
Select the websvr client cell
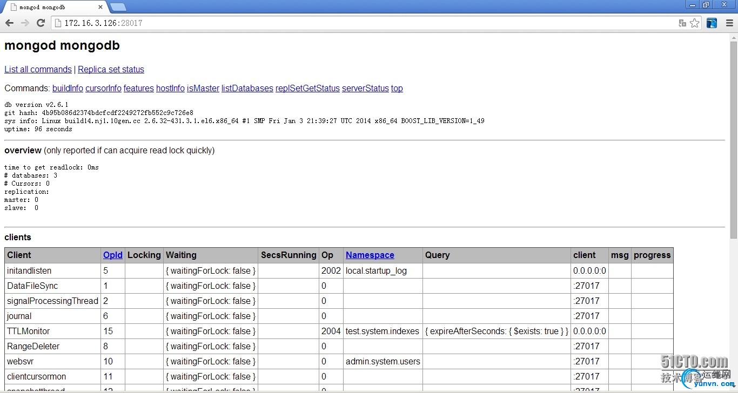pos(52,361)
